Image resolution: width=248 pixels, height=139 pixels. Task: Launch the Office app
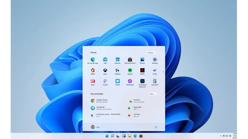tap(93, 72)
